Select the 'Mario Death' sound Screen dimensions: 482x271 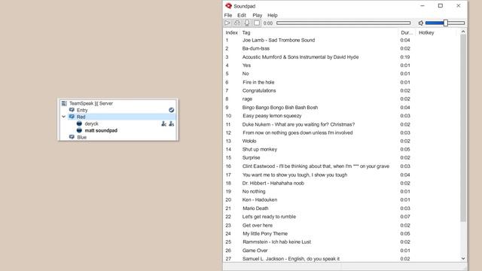(255, 209)
